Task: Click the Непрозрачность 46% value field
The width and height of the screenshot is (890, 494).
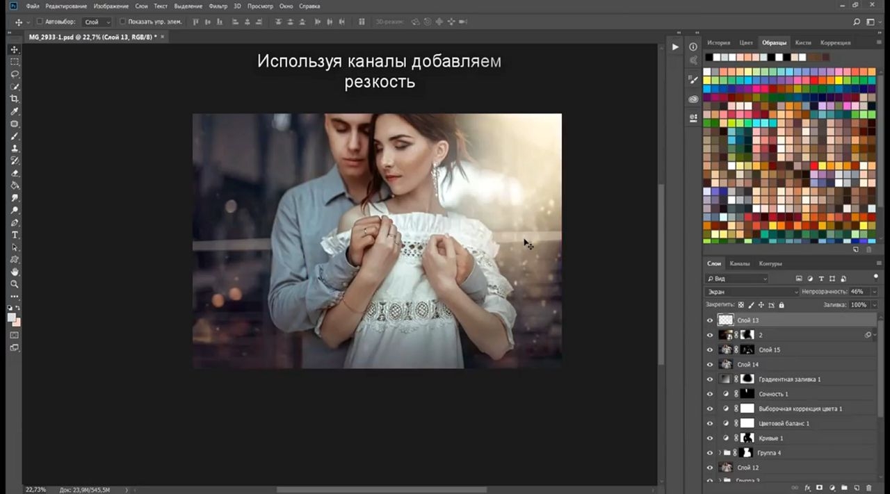Action: coord(858,292)
